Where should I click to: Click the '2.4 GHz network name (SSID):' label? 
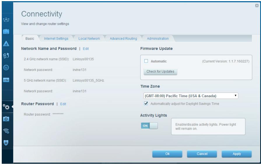tap(46, 59)
